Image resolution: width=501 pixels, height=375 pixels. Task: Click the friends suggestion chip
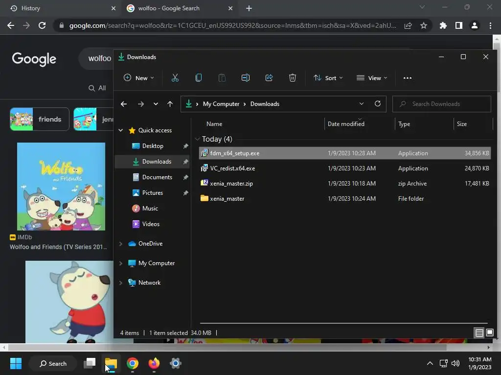pyautogui.click(x=40, y=119)
